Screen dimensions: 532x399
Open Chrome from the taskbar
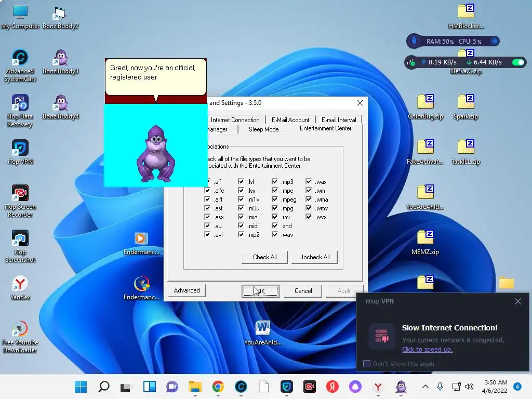[218, 387]
